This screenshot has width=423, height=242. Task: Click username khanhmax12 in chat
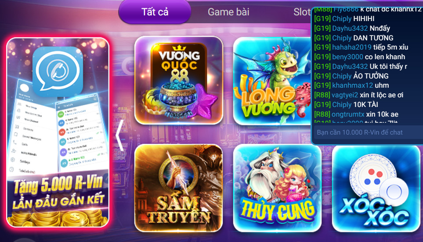[x=352, y=85]
